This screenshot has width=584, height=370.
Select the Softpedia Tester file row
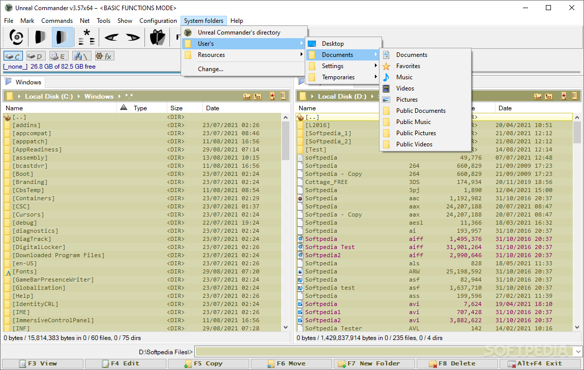434,328
